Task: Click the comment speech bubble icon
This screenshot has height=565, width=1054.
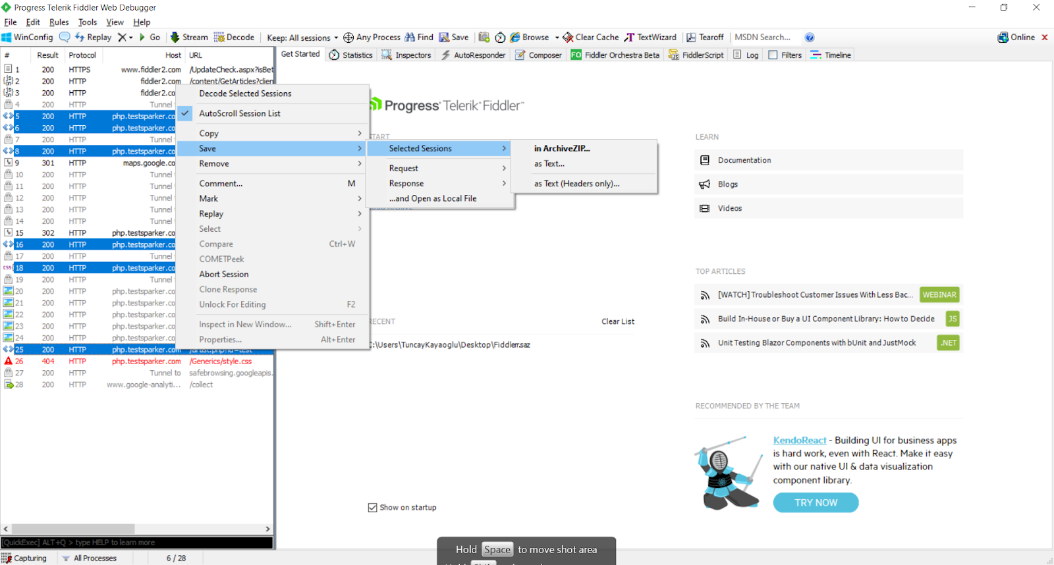Action: coord(65,38)
